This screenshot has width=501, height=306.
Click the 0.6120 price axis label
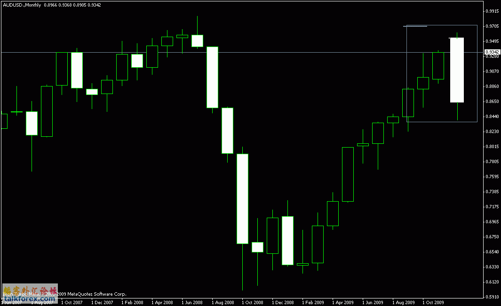tap(492, 282)
